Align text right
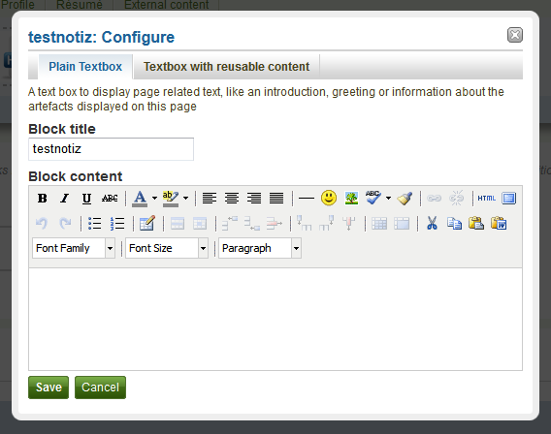This screenshot has height=434, width=551. coord(254,199)
